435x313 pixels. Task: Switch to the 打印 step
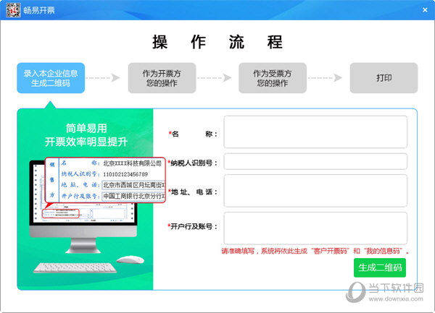(x=384, y=78)
